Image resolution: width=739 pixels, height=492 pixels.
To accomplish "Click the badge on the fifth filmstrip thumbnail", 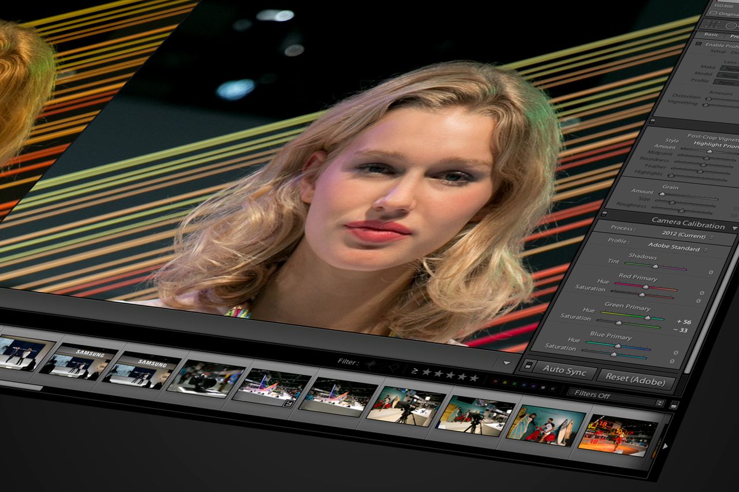I will [x=288, y=403].
